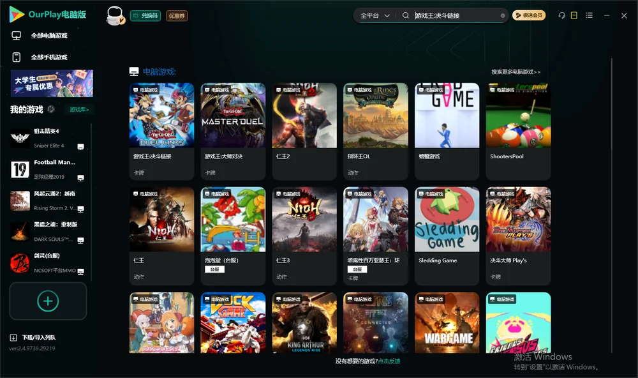The height and width of the screenshot is (378, 638).
Task: Open the coupon (优惠券) button
Action: [x=177, y=15]
